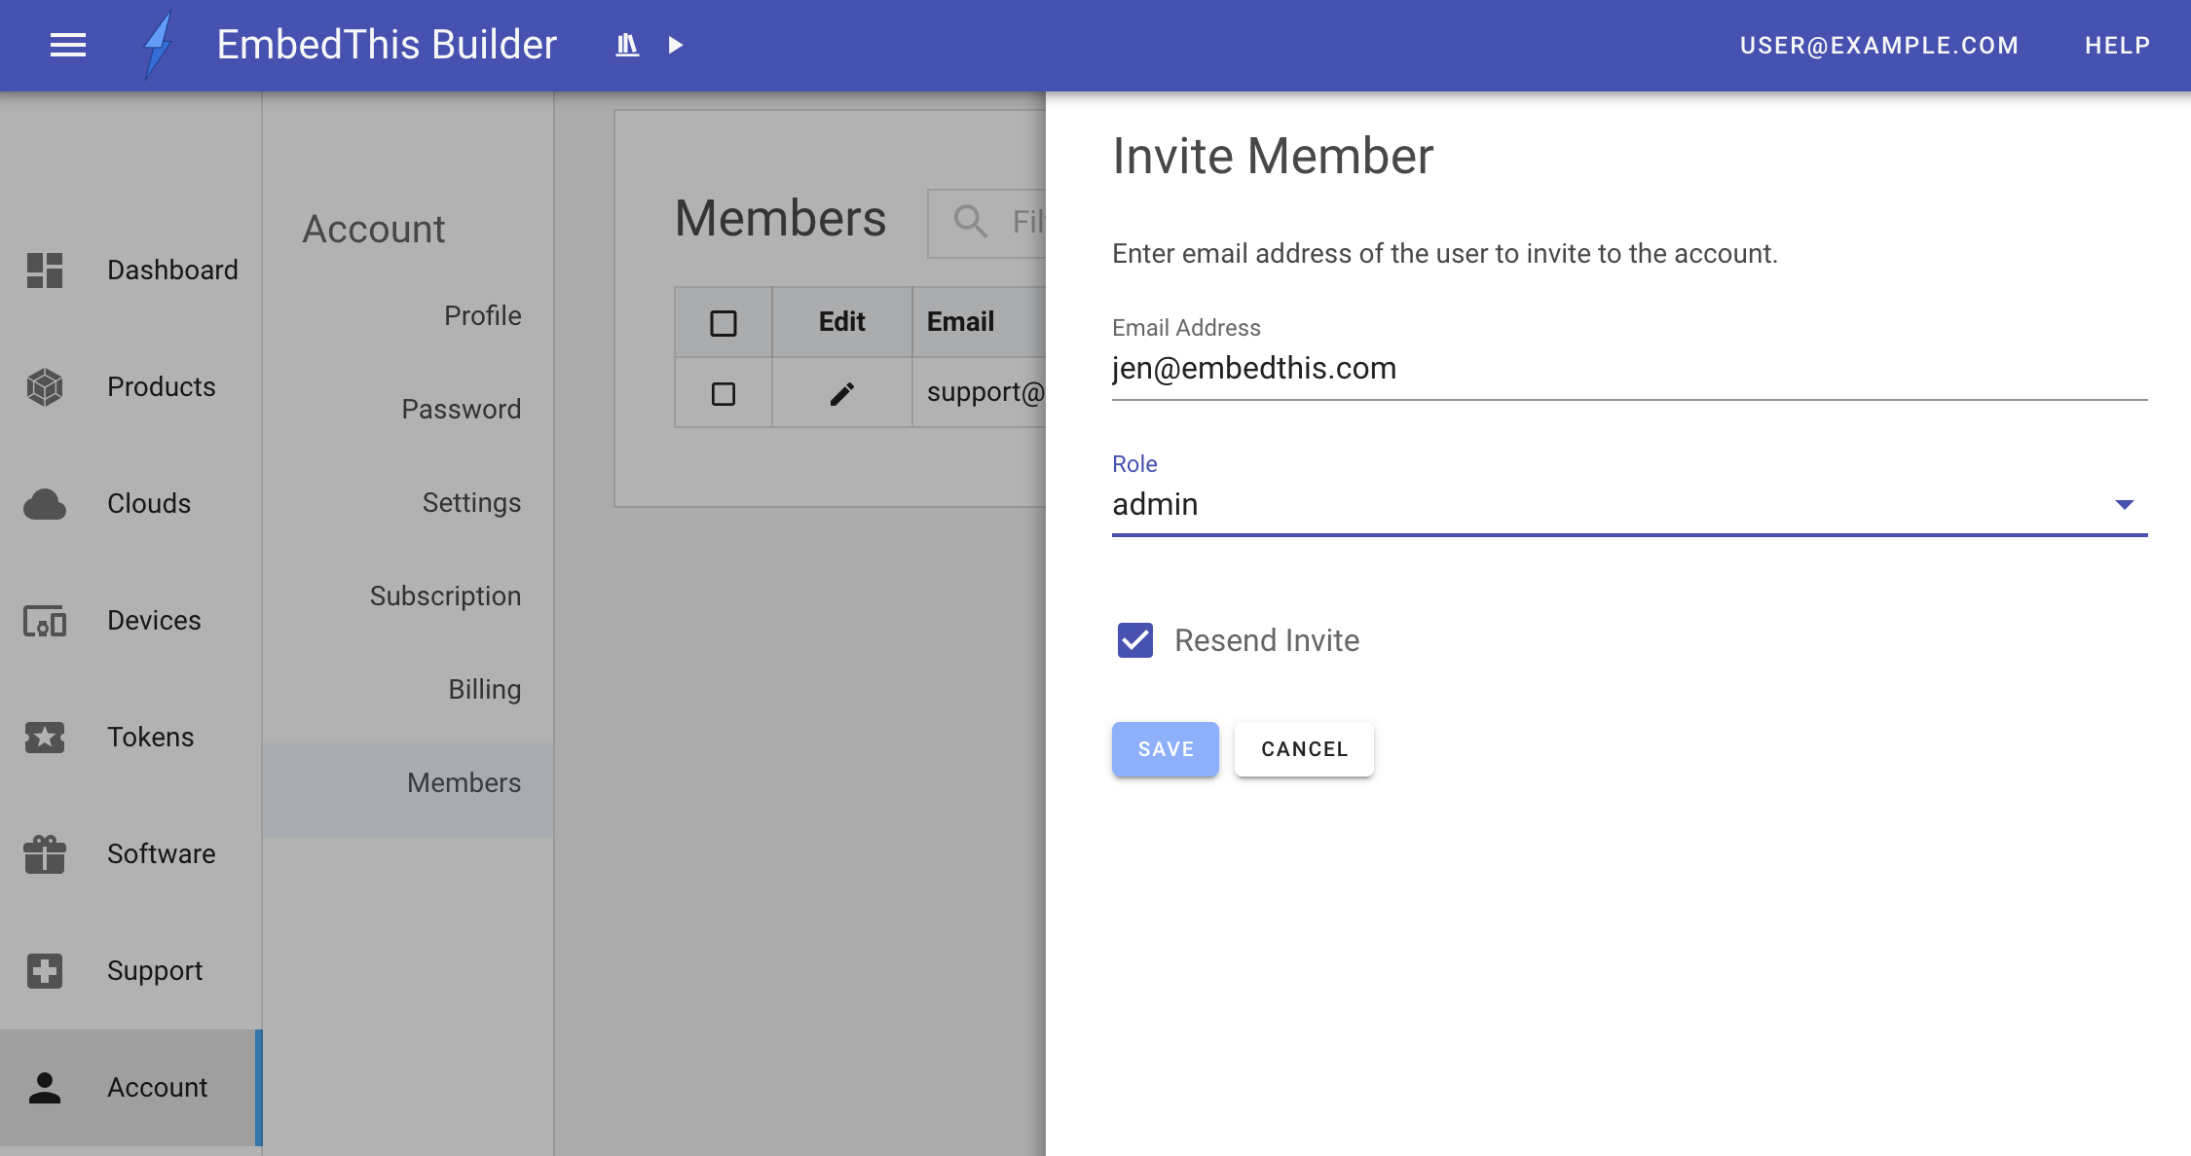Click the HELP link in header
Image resolution: width=2191 pixels, height=1156 pixels.
point(2117,45)
